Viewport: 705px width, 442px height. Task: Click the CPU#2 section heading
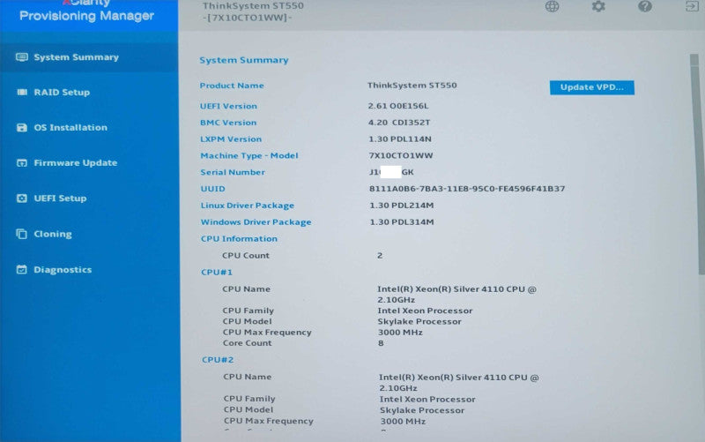(x=218, y=360)
